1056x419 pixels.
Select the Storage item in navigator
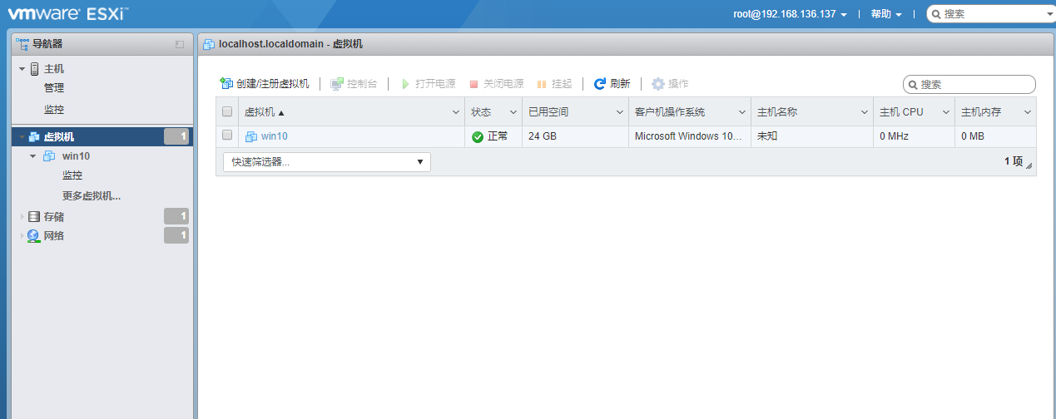pyautogui.click(x=54, y=216)
